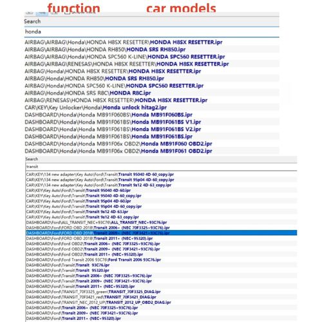Select AIRBAG\Honda\HONDA SPC560 K-LINE row
This screenshot has width=322, height=322.
click(x=152, y=86)
